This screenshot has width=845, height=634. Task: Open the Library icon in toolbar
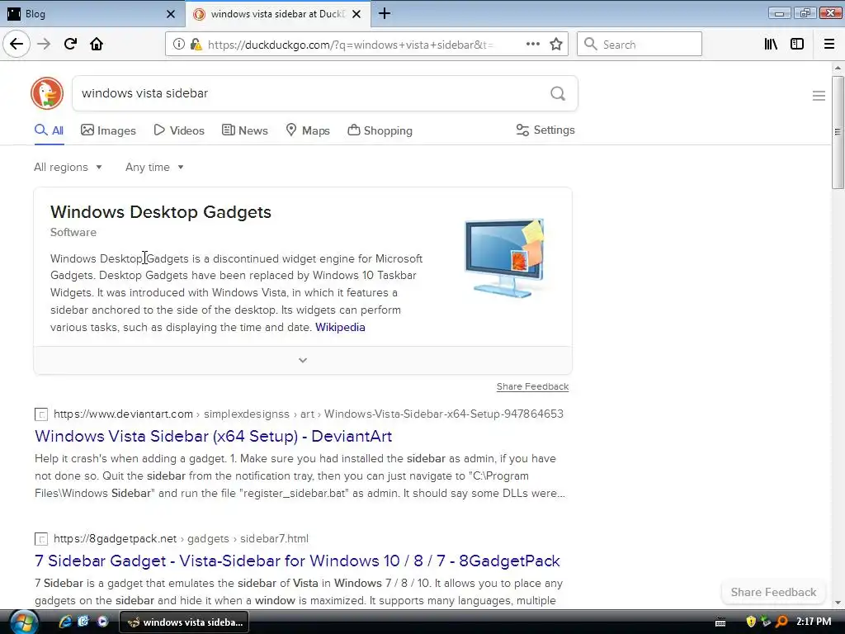click(771, 45)
